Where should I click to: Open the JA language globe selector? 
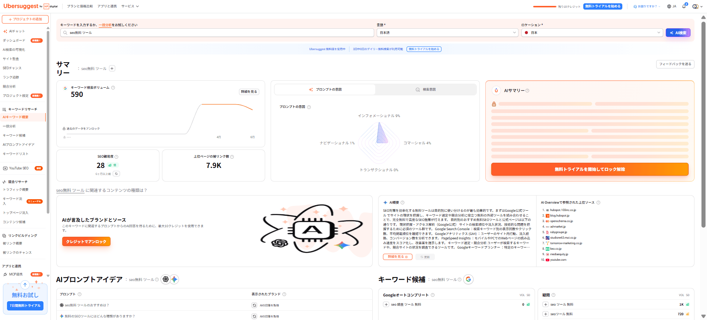(x=672, y=6)
